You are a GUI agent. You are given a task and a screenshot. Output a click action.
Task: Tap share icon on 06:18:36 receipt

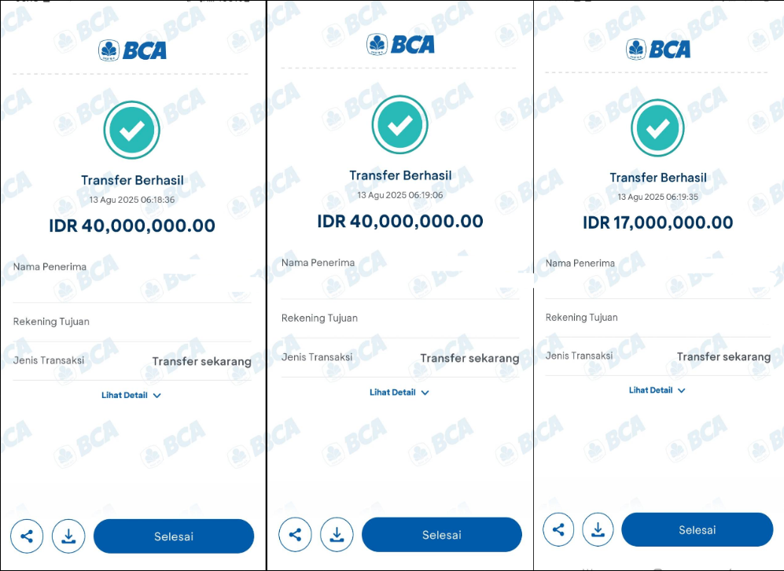(x=27, y=536)
